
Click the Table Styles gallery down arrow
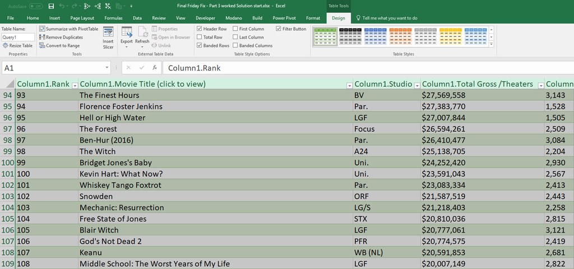[491, 37]
